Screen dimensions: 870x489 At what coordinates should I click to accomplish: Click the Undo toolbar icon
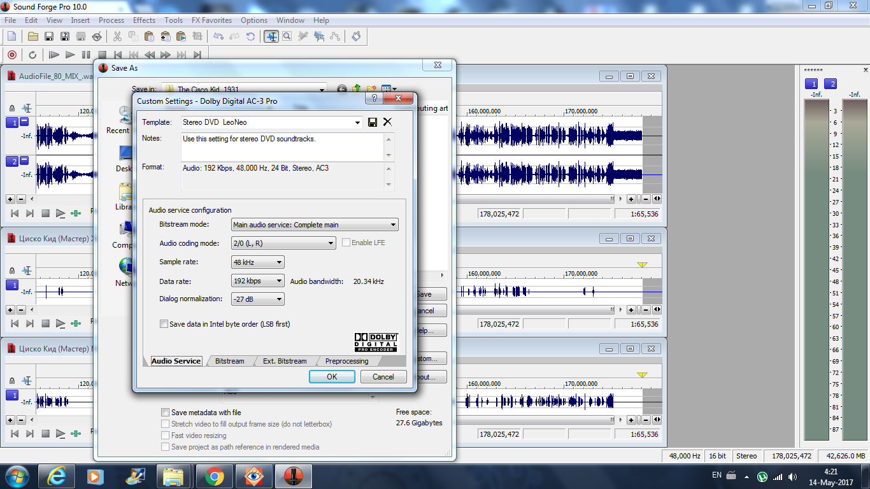(218, 36)
